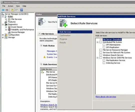The image size is (135, 112).
Task: Select the Features tree item label
Action: pos(12,22)
